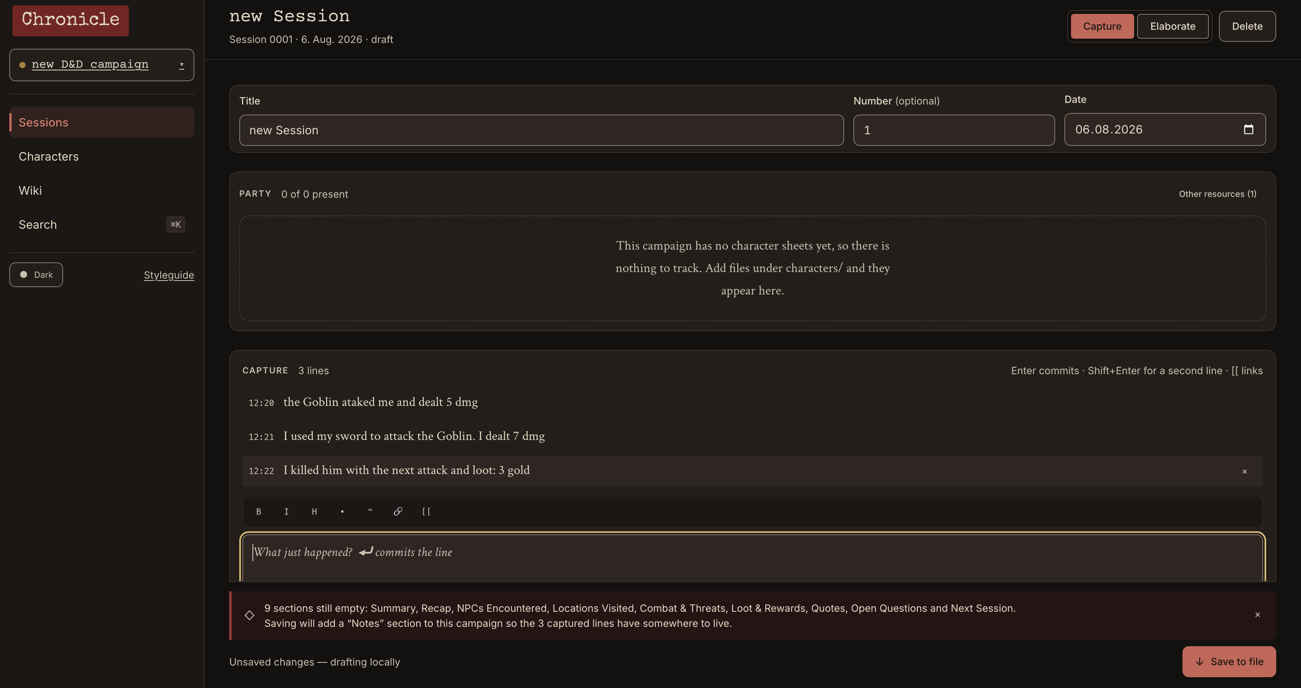The height and width of the screenshot is (688, 1301).
Task: Open the new D&D campaign dropdown
Action: (x=101, y=65)
